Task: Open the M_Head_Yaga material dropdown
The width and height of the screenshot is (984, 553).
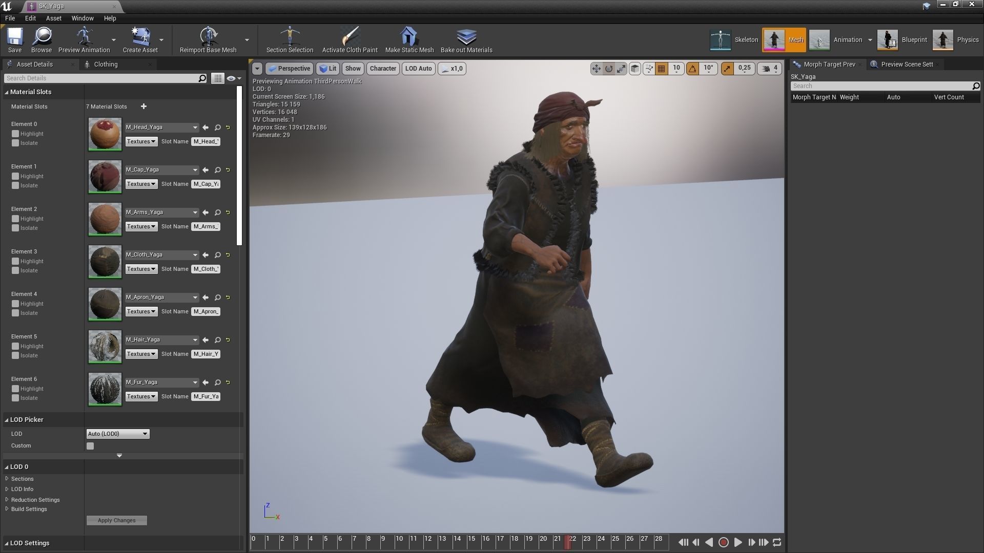Action: pyautogui.click(x=161, y=127)
